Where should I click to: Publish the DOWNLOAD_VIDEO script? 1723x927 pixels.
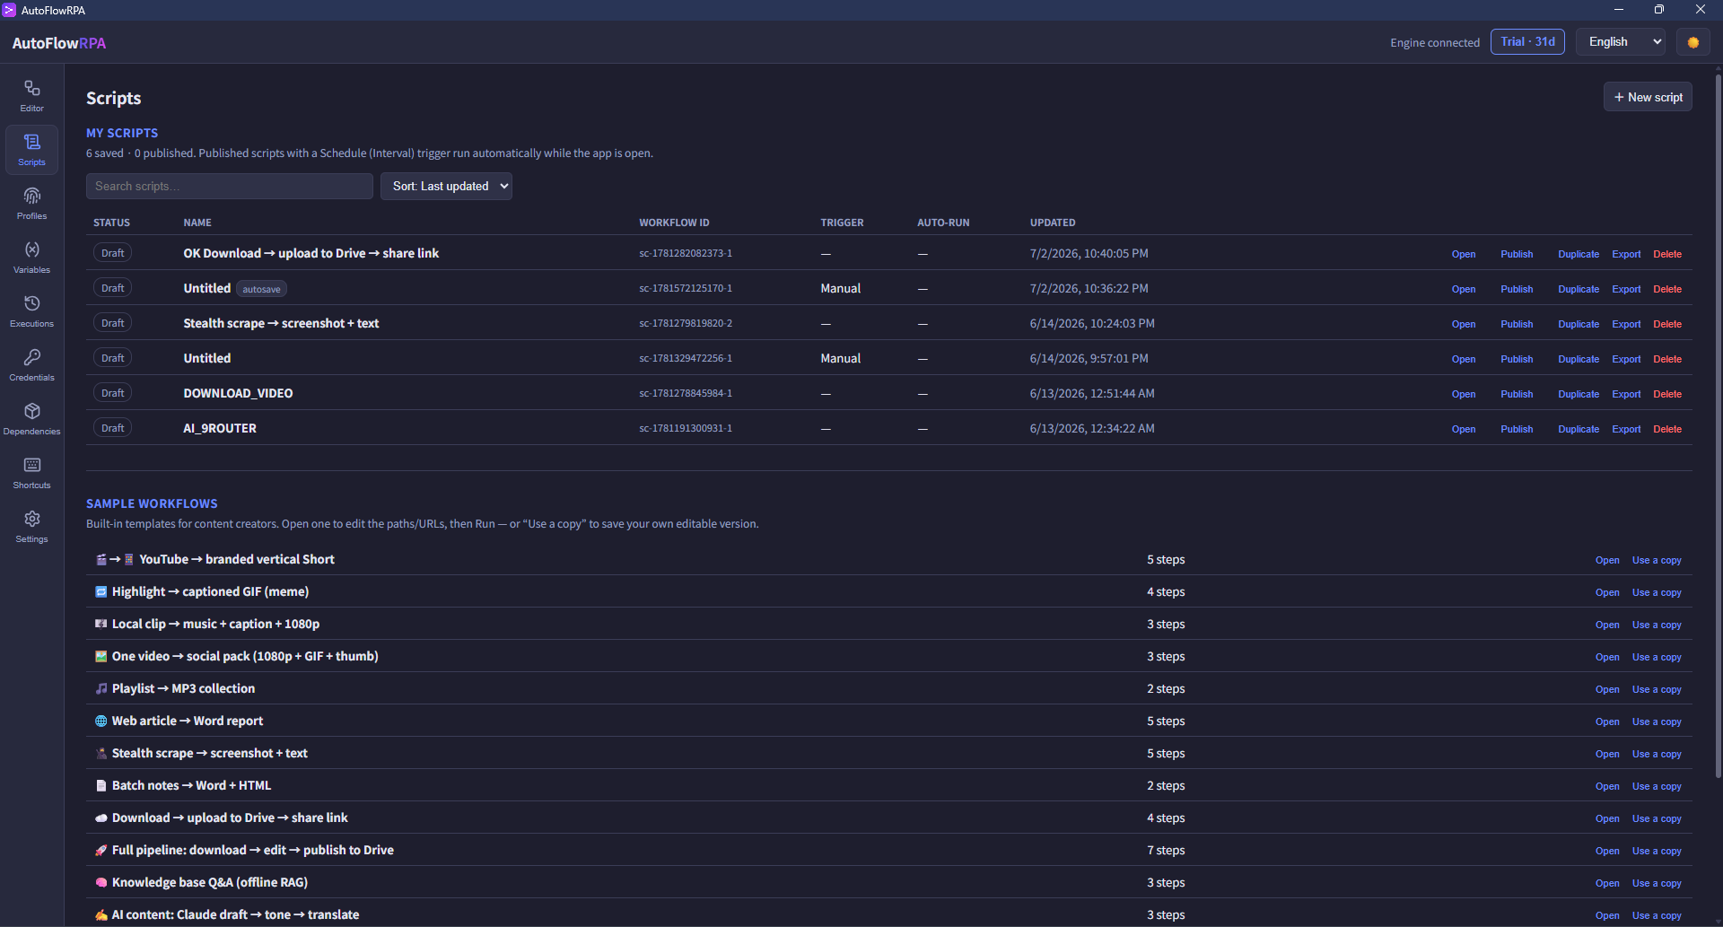[x=1517, y=394]
